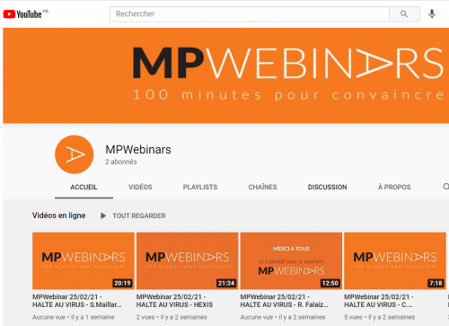The width and height of the screenshot is (449, 326).
Task: Open video title HALTE AU VIRUS - C...
Action: point(379,301)
